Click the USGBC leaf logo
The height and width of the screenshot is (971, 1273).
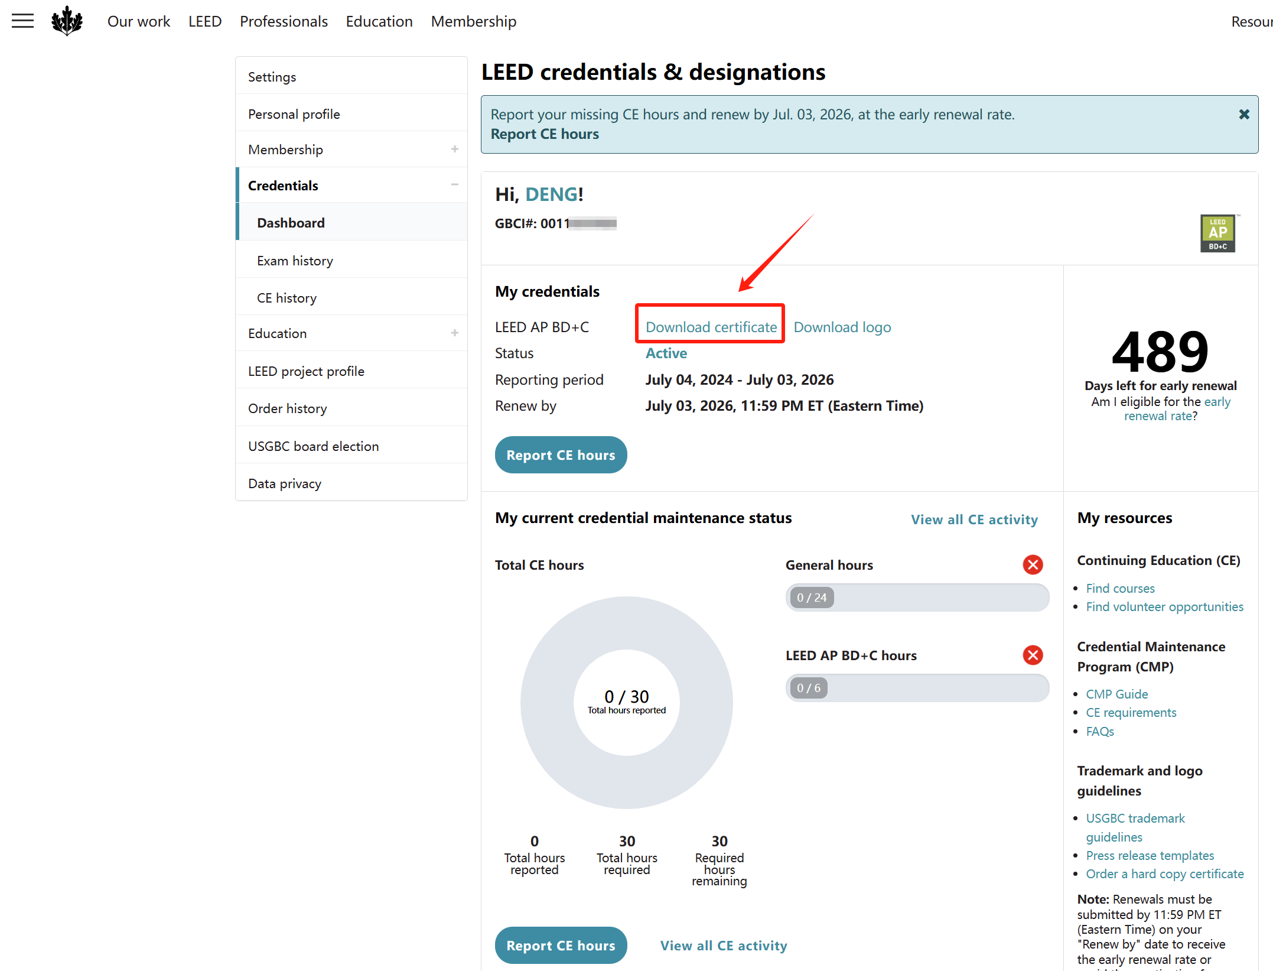pyautogui.click(x=67, y=21)
